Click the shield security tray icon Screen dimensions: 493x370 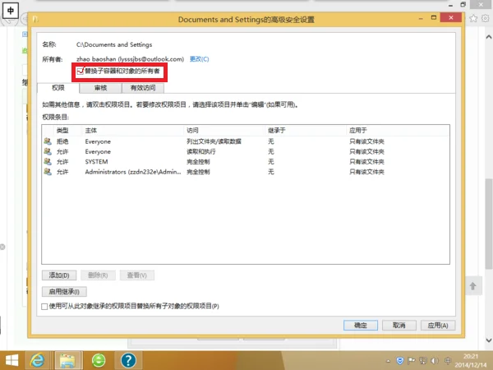tap(400, 361)
